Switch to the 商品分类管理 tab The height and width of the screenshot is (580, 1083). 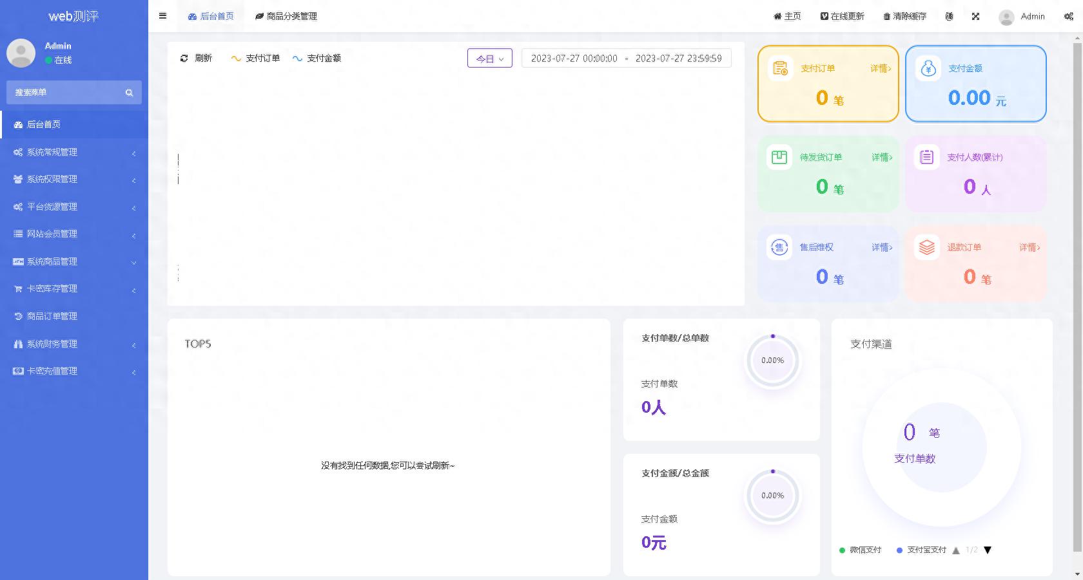pyautogui.click(x=286, y=16)
